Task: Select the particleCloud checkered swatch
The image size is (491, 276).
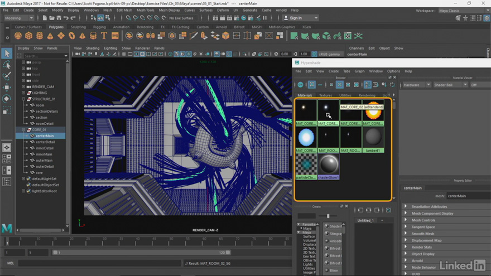Action: click(306, 167)
